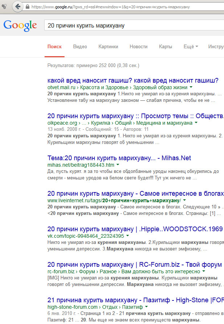Switch to the Видео tab
Screen dimensions: 224x324
tap(80, 47)
